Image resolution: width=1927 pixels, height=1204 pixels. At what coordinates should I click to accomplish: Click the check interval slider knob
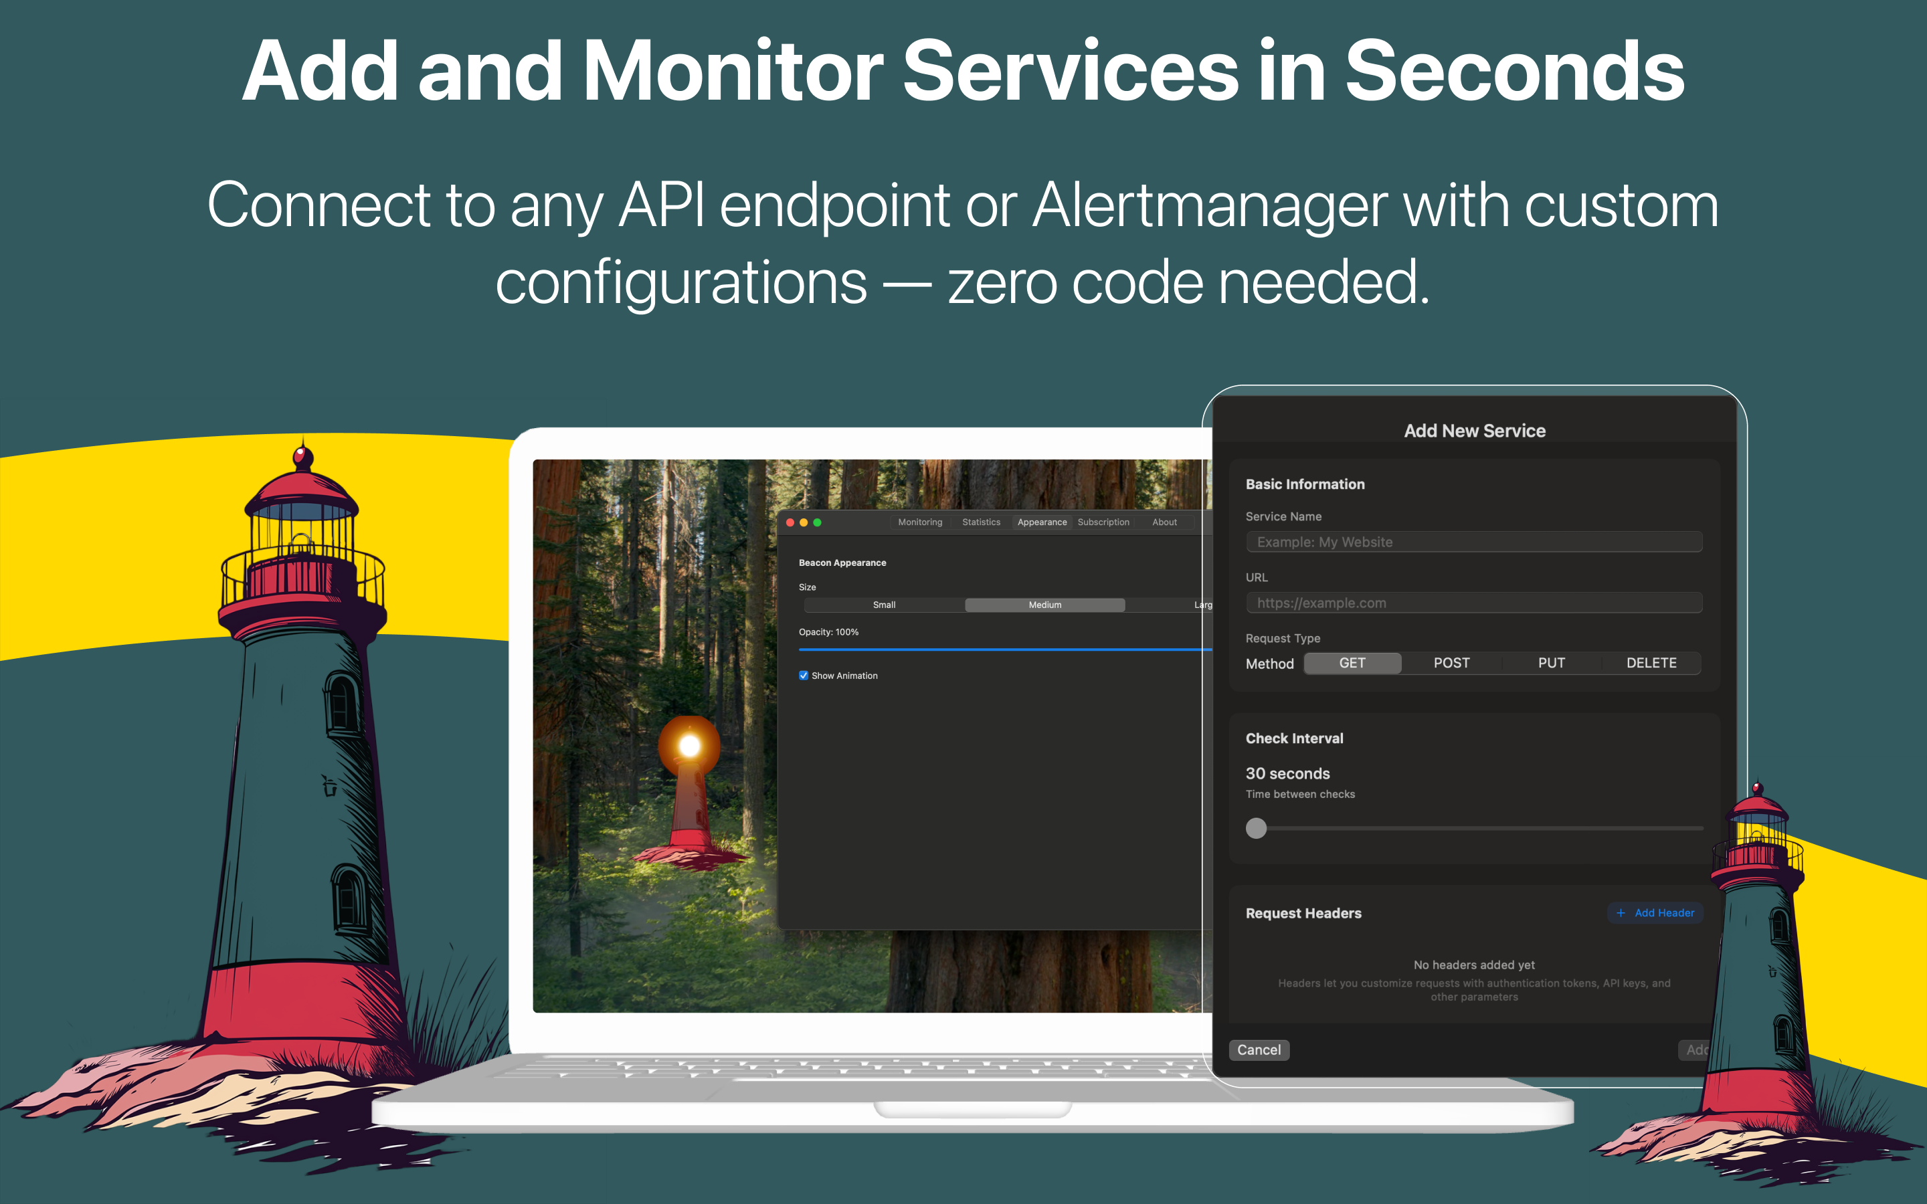pyautogui.click(x=1256, y=828)
